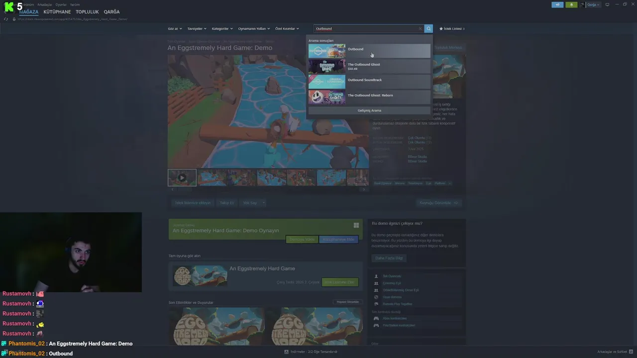Click the Oyun demosu feature icon
The height and width of the screenshot is (358, 637).
pyautogui.click(x=376, y=297)
